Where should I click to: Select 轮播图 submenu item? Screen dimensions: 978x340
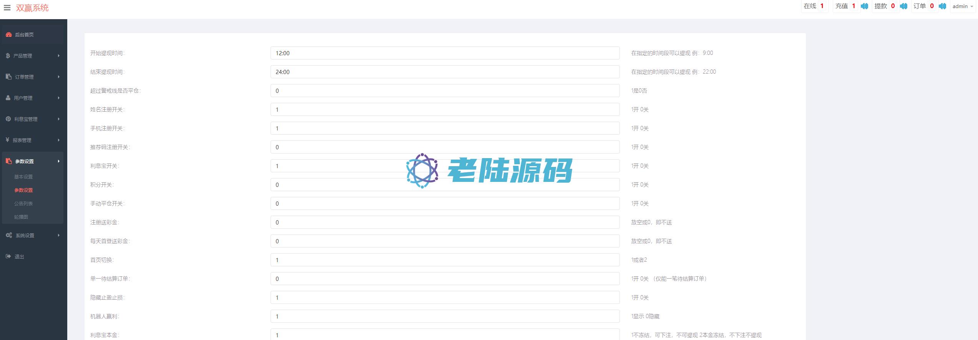[21, 217]
